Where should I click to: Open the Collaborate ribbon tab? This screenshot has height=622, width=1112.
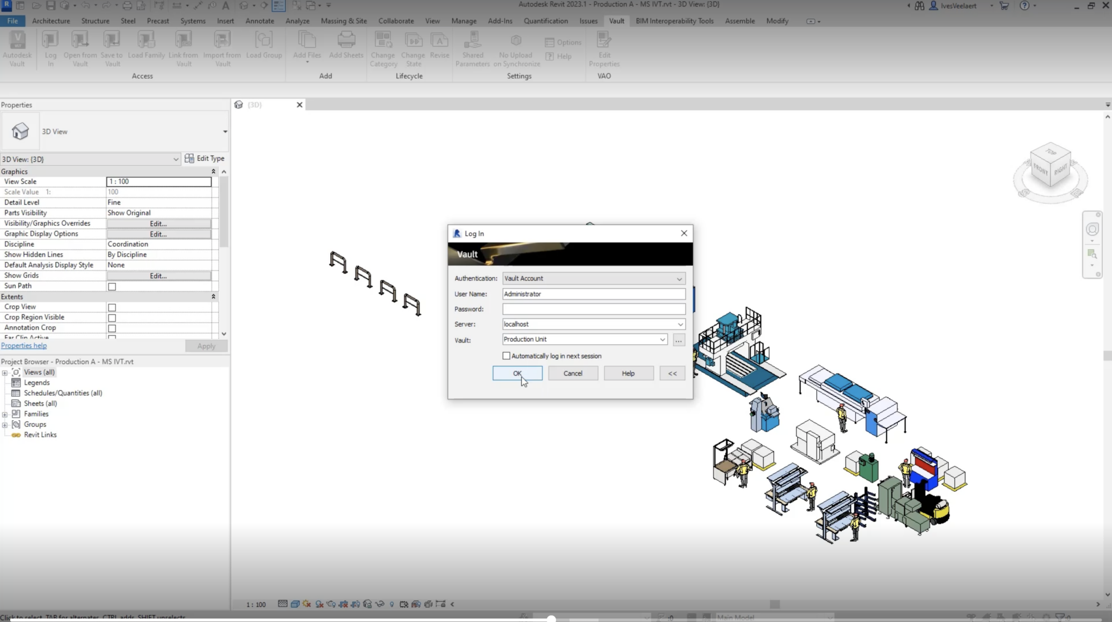pyautogui.click(x=395, y=21)
